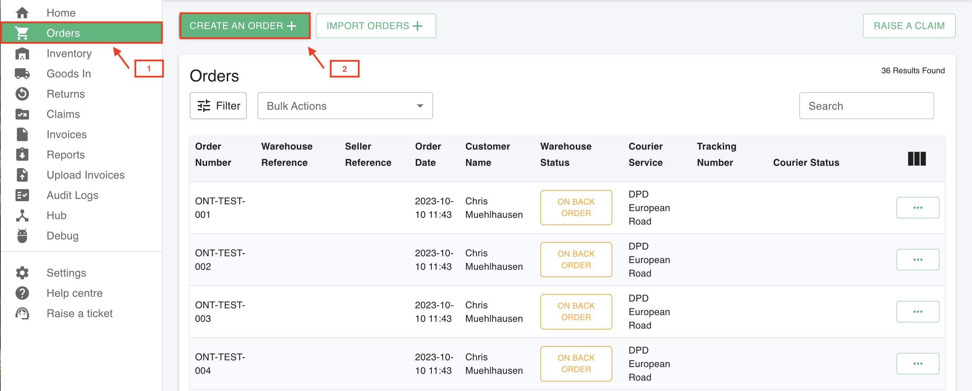Click the Warehouse Status column header
This screenshot has width=972, height=391.
point(566,154)
